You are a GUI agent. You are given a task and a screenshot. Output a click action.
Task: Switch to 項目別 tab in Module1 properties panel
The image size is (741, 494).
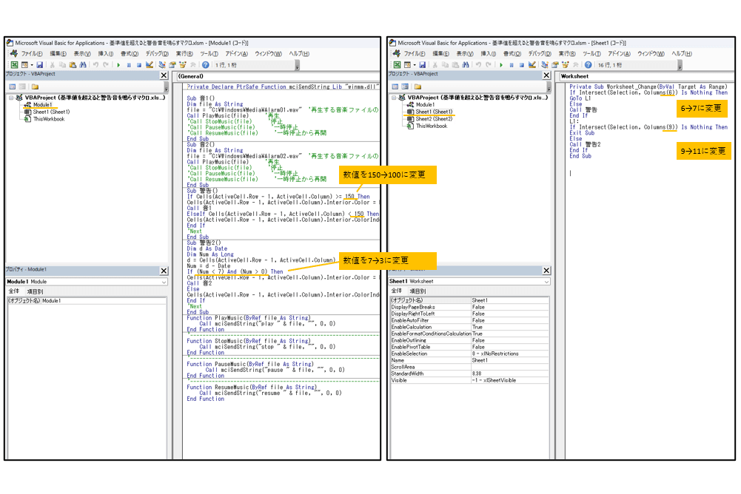click(35, 291)
